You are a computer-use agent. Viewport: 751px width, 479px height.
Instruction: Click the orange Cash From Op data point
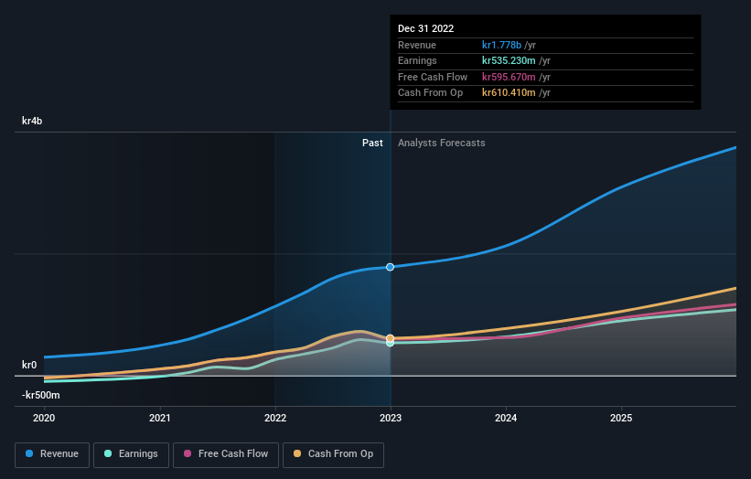tap(391, 338)
